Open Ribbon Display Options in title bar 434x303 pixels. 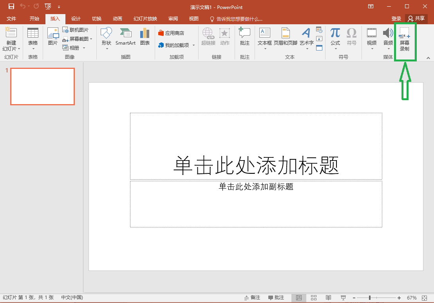[x=371, y=6]
